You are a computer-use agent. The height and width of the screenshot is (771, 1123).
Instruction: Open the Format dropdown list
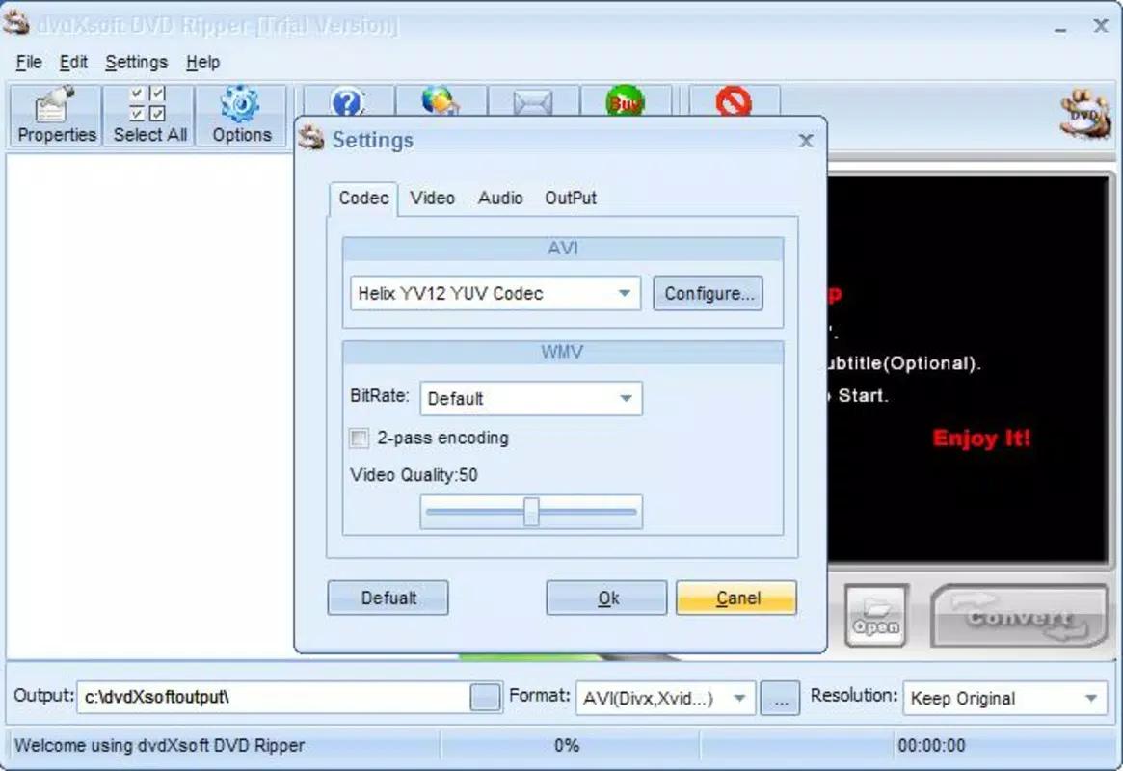(739, 698)
